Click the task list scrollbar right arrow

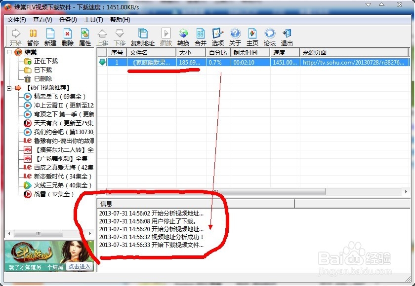(x=406, y=192)
